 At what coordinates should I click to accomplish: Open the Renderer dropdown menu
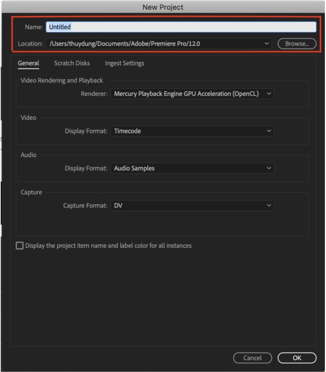(x=193, y=93)
